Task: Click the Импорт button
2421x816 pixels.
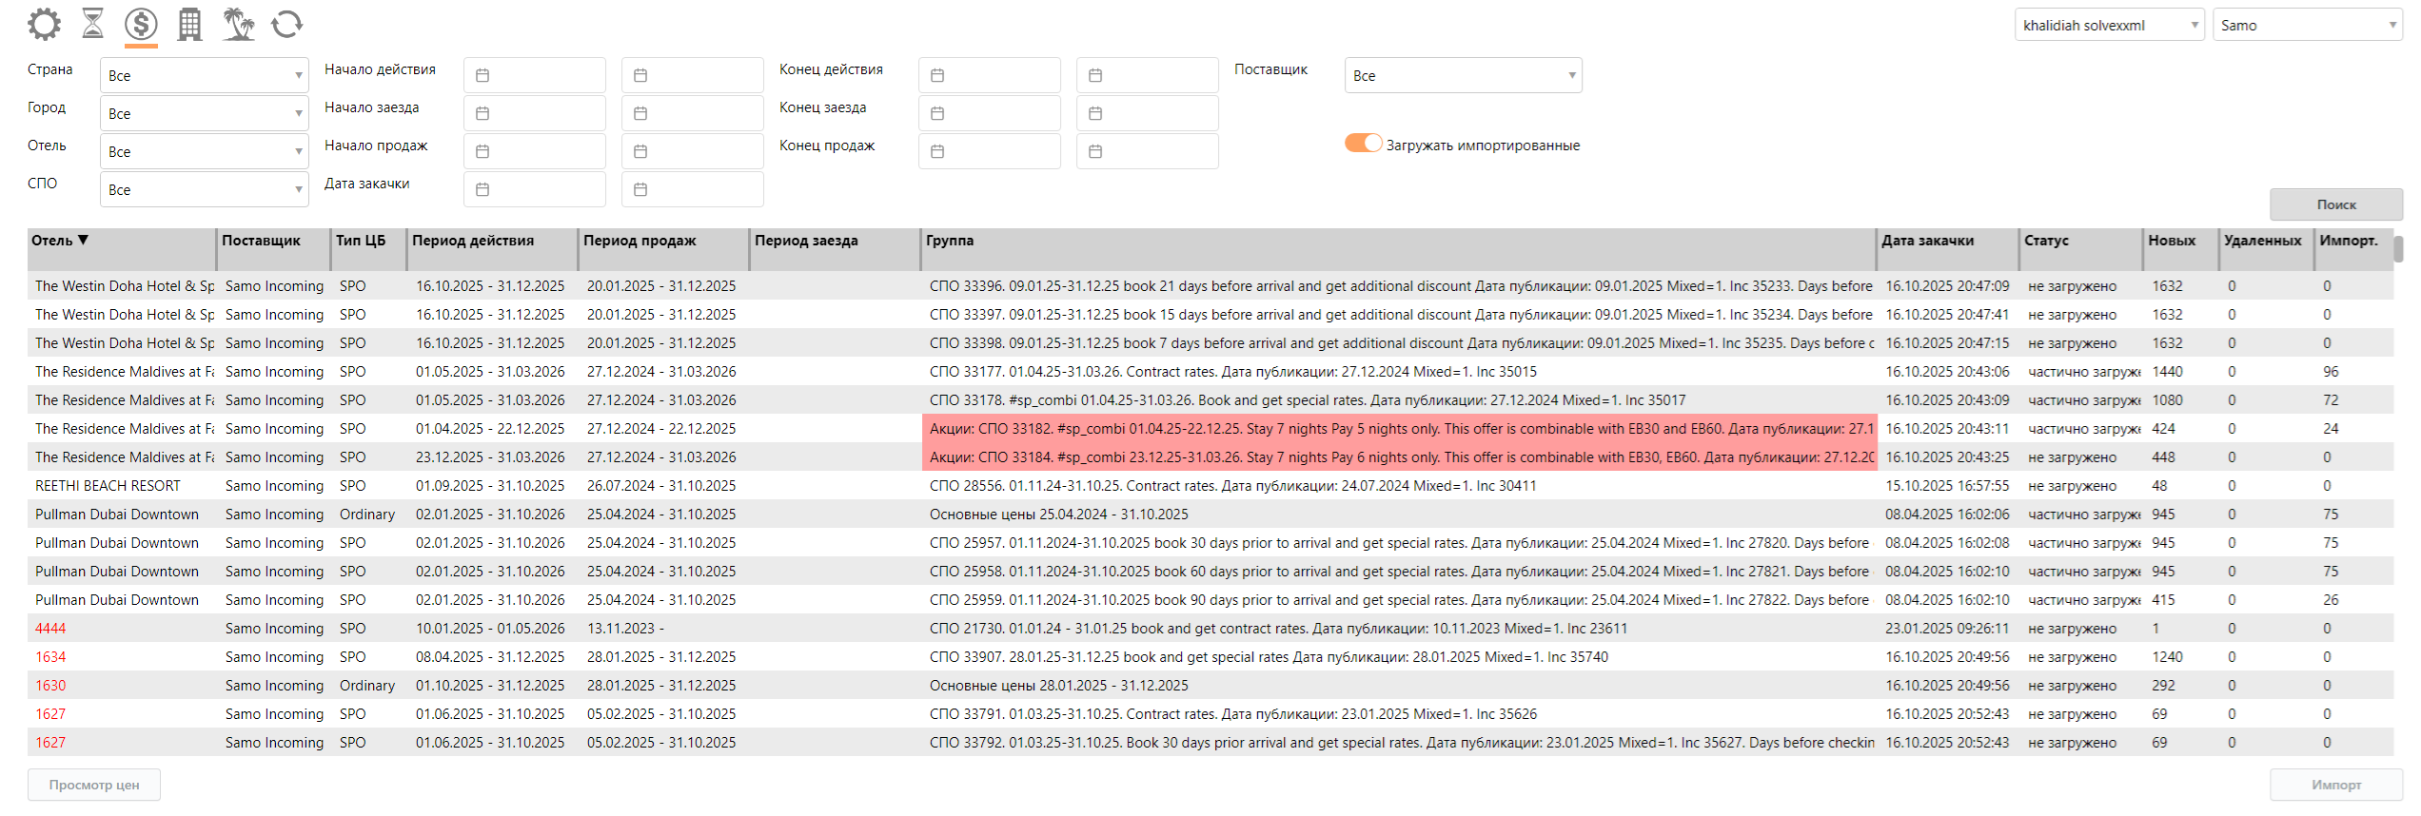Action: (2335, 785)
